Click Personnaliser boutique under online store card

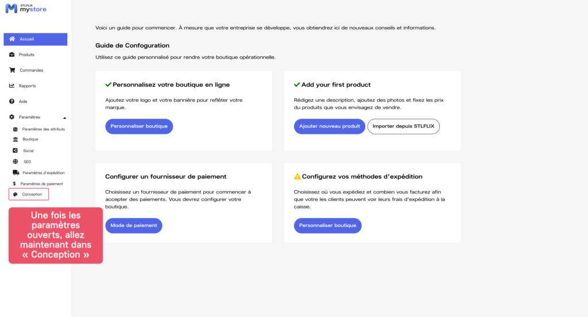(x=139, y=126)
